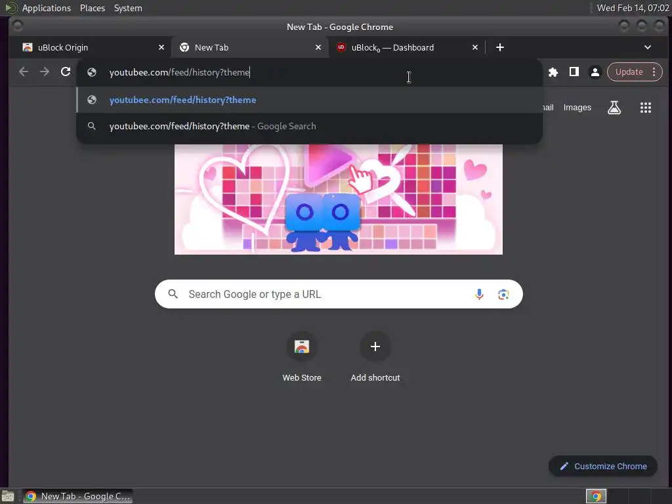Click the Chrome icon in system tray
Image resolution: width=672 pixels, height=504 pixels.
coord(596,496)
